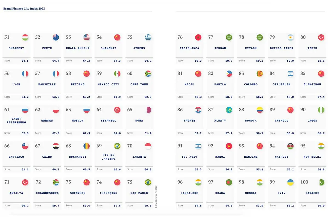Click the Pakistan flag on Karachi card
The height and width of the screenshot is (219, 328).
[x=321, y=182]
